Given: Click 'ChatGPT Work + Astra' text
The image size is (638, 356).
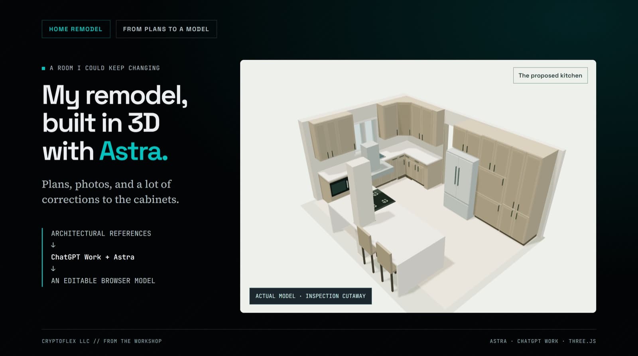Looking at the screenshot, I should tap(93, 257).
